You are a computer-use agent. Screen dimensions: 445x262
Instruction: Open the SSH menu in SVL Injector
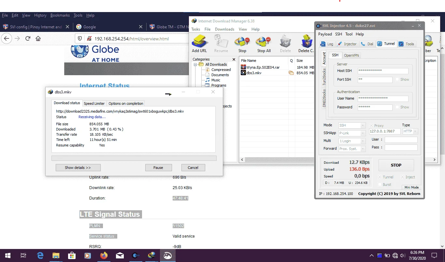338,34
